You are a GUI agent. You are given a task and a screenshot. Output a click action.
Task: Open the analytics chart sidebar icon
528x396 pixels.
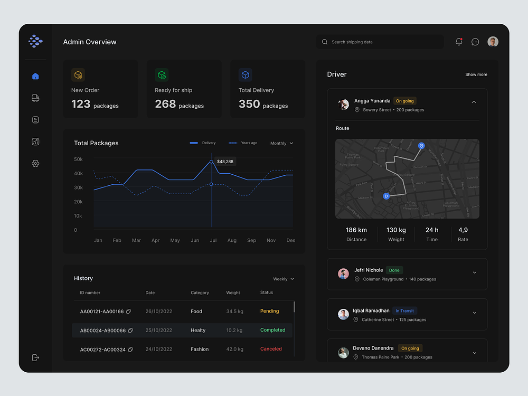[35, 142]
